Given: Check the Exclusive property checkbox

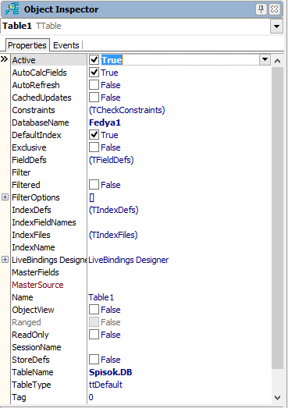Looking at the screenshot, I should tap(94, 147).
